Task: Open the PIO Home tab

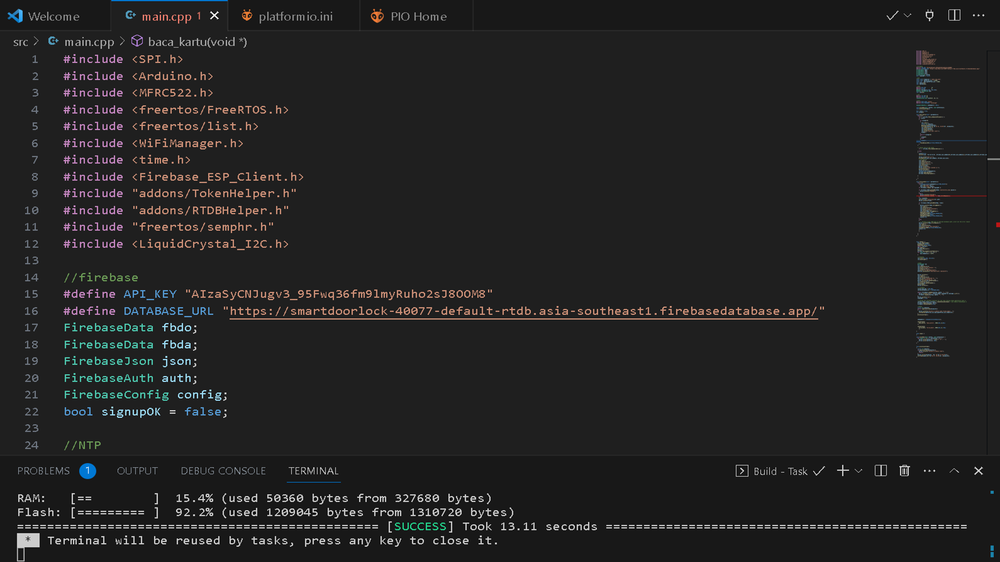Action: [418, 16]
